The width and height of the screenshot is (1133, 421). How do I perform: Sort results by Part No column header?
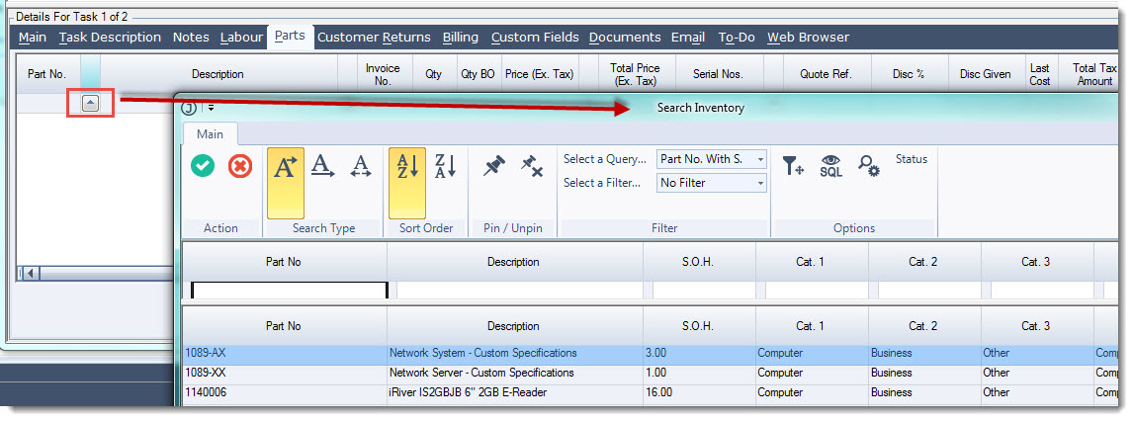pyautogui.click(x=284, y=326)
